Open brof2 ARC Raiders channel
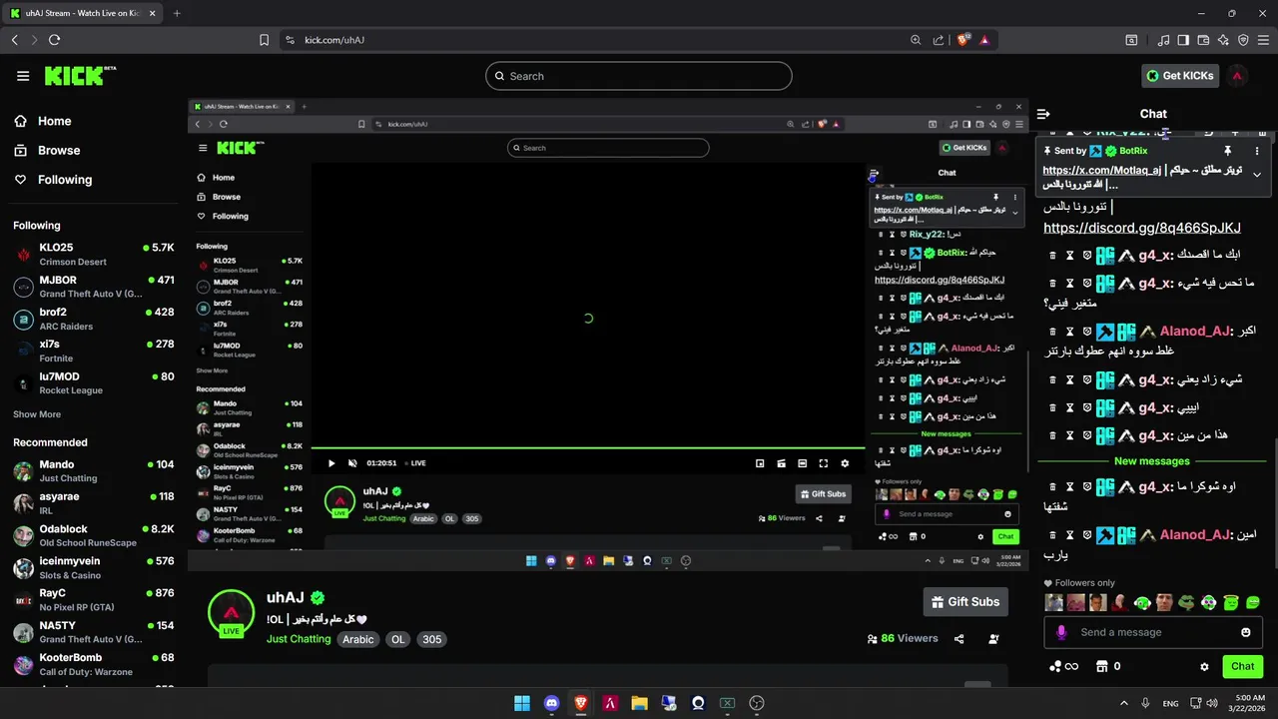The width and height of the screenshot is (1278, 719). (94, 319)
